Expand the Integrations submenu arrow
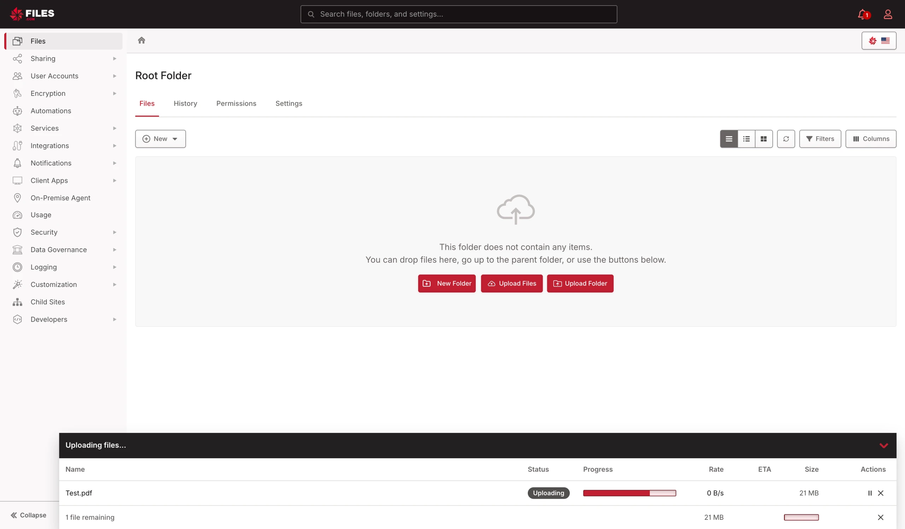 click(115, 146)
